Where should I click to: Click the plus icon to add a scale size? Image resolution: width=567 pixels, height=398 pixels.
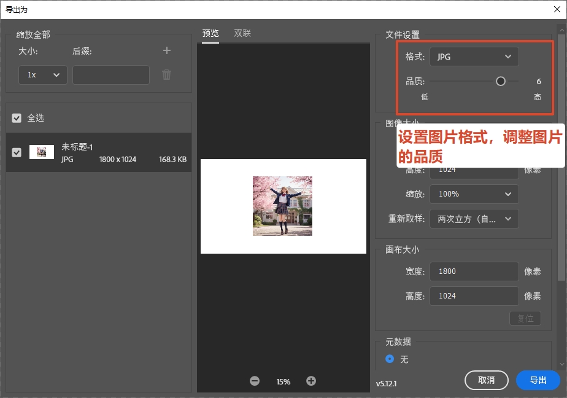coord(166,51)
